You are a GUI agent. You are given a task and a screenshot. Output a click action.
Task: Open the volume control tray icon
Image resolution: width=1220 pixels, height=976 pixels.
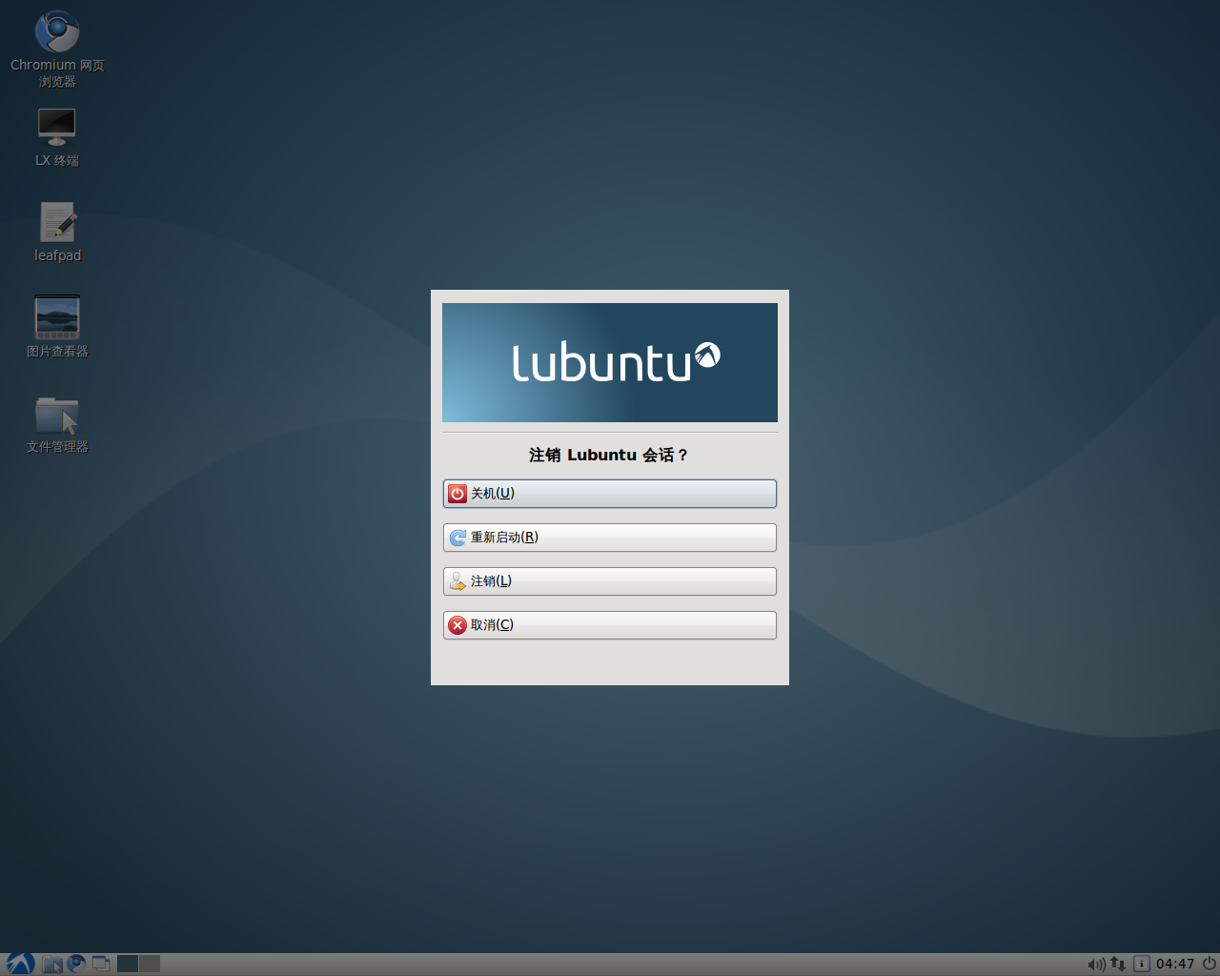tap(1096, 965)
